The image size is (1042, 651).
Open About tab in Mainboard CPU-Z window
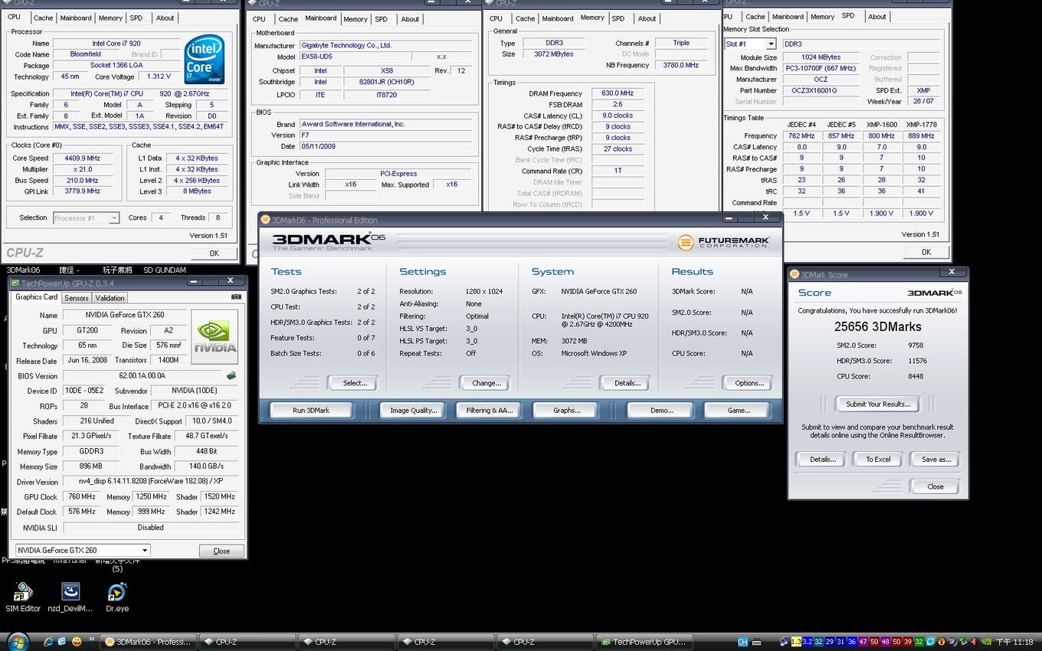(410, 19)
